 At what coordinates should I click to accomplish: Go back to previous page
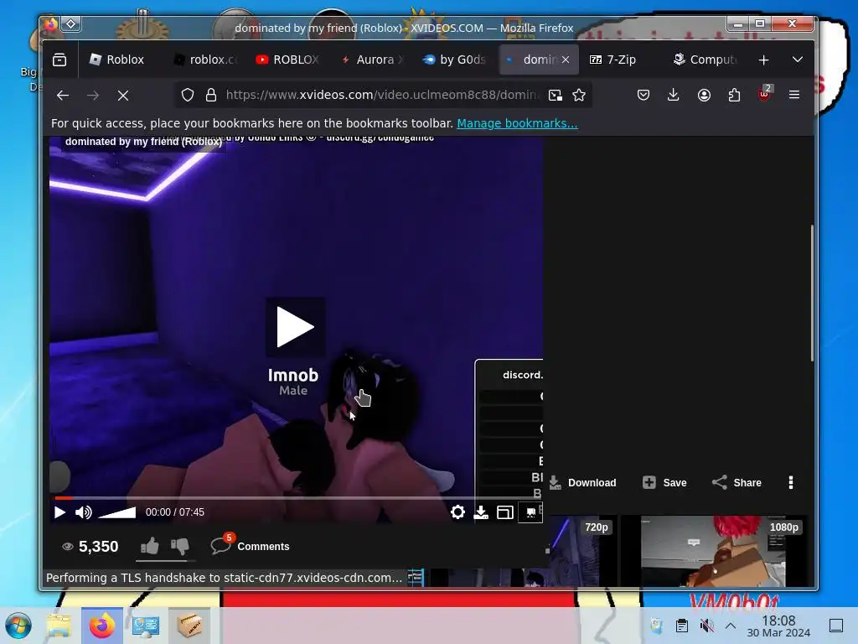click(x=63, y=96)
